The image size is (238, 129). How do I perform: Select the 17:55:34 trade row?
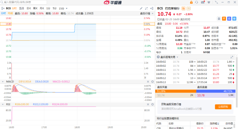(216, 82)
